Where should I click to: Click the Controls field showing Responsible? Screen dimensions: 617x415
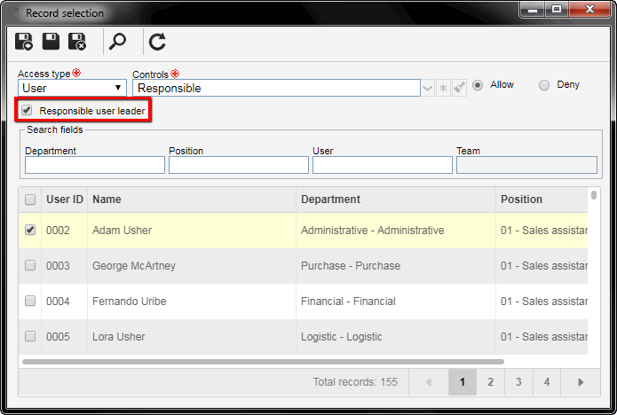coord(276,88)
